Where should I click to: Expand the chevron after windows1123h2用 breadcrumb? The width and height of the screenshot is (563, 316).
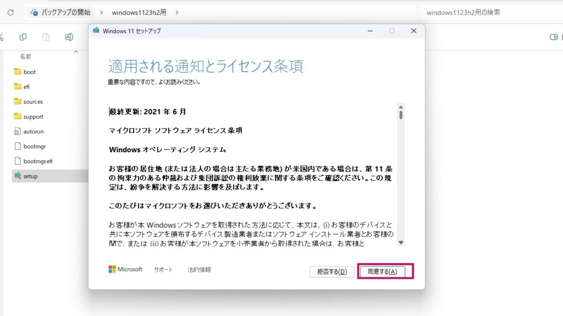click(x=177, y=13)
